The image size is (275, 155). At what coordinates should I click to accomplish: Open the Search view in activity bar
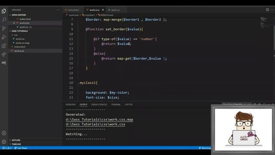tap(4, 19)
